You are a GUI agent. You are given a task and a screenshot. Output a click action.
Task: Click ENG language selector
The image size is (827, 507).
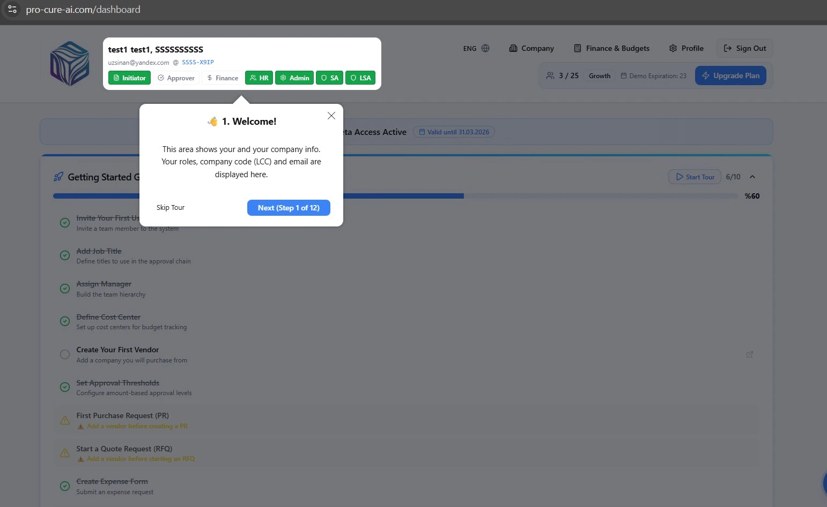click(x=470, y=48)
